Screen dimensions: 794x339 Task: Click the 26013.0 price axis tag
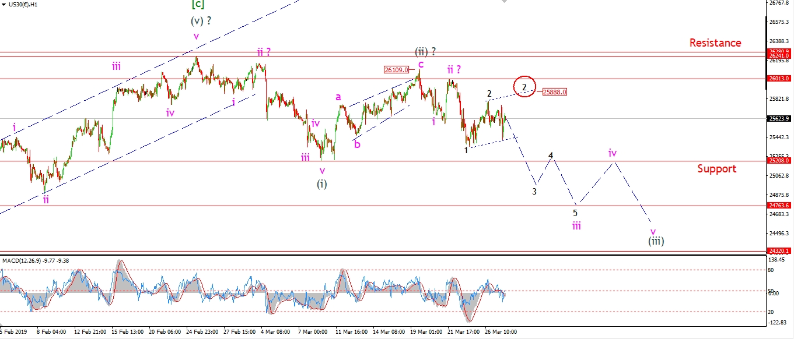(x=779, y=78)
